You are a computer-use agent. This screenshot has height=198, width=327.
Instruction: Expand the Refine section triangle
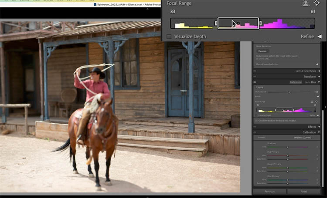click(319, 37)
